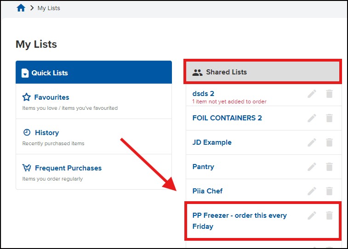Image resolution: width=348 pixels, height=249 pixels.
Task: Click trash icon for FOIL CONTAINERS 2
Action: pos(329,118)
